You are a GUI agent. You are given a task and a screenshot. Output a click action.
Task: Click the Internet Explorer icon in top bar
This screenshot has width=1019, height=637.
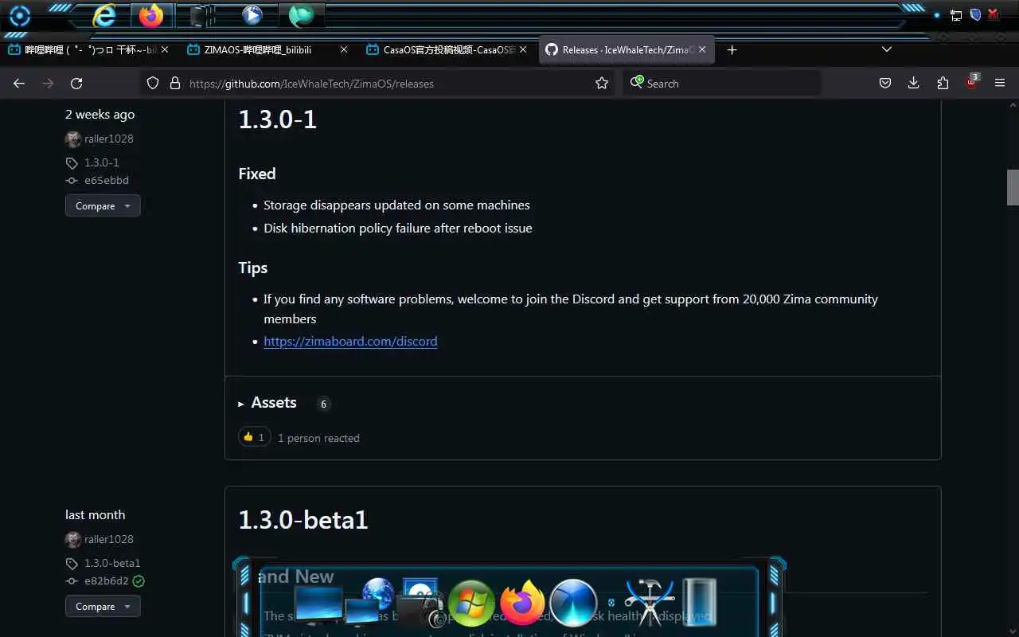(x=103, y=15)
